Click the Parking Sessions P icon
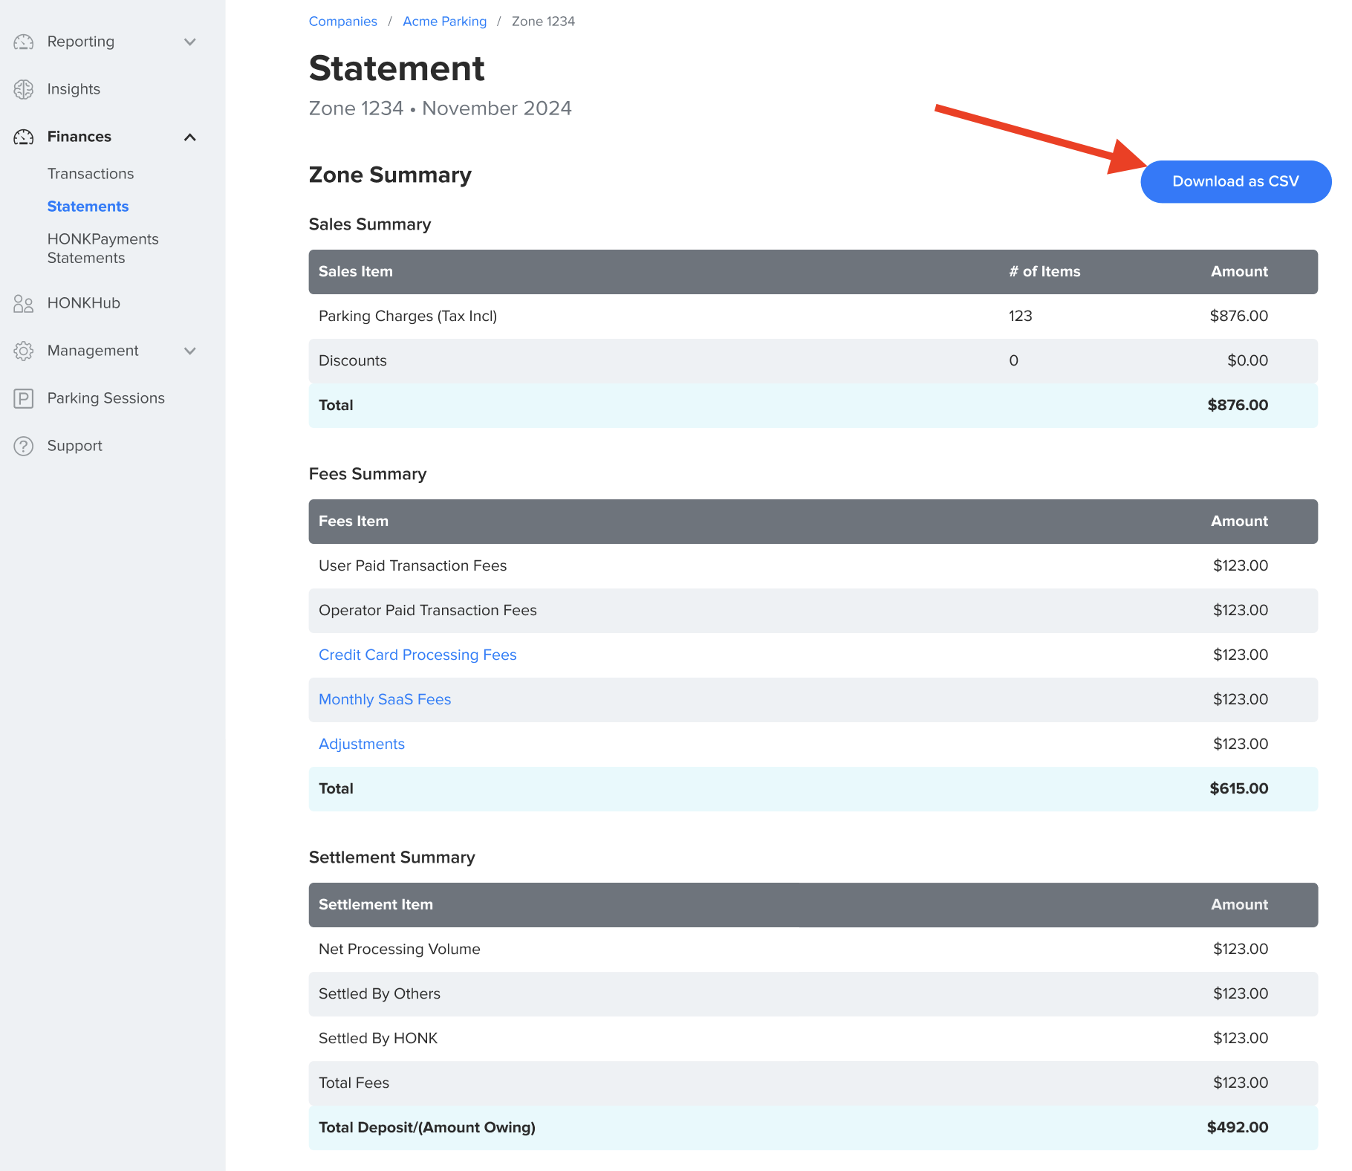1352x1171 pixels. [24, 398]
